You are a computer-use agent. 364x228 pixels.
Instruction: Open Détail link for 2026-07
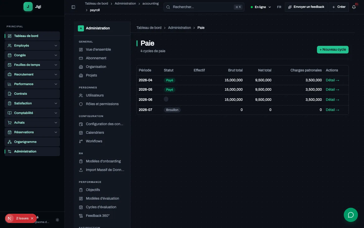click(x=332, y=110)
